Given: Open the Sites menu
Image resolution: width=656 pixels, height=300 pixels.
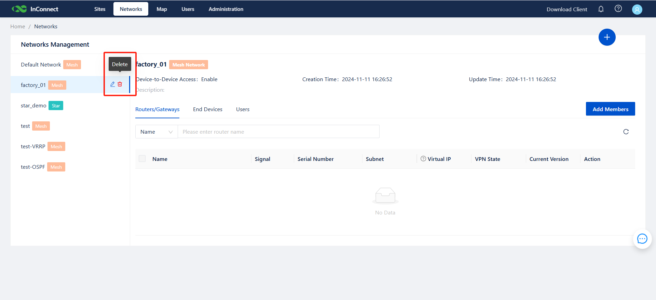Looking at the screenshot, I should [100, 9].
